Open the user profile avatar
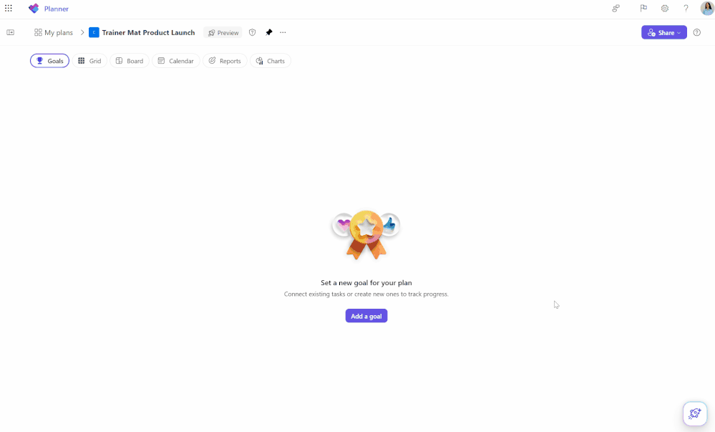Screen dimensions: 715x432 tap(707, 8)
